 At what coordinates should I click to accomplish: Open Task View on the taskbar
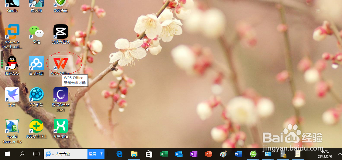[x=36, y=154]
